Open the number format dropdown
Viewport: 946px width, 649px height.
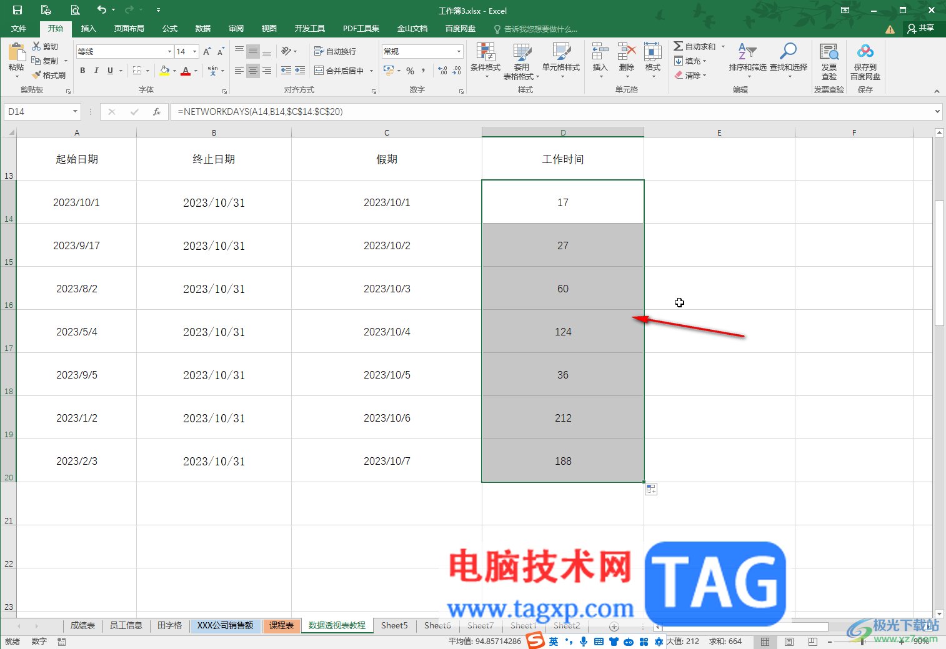pyautogui.click(x=459, y=51)
